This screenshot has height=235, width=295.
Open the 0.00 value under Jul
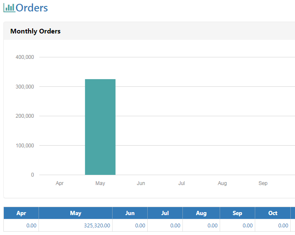pos(175,226)
